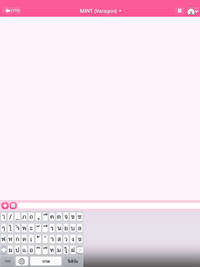Screen dimensions: 200x267
Task: Tap the ง key
Action: tap(73, 239)
